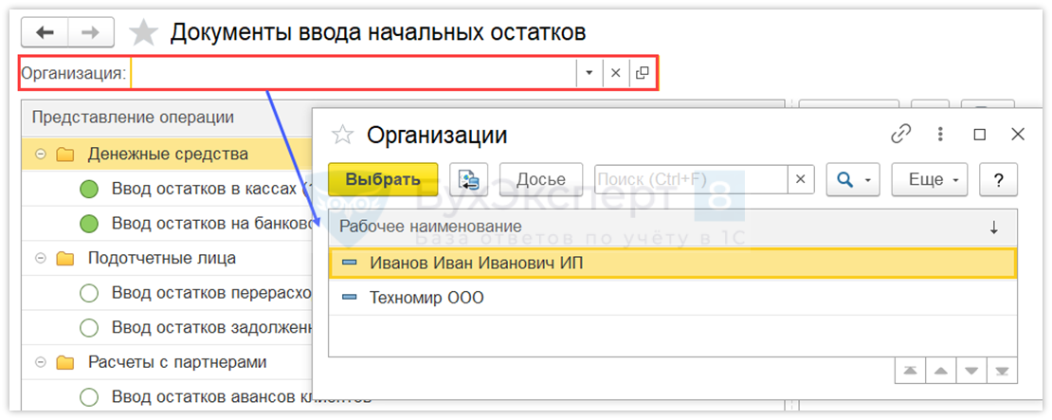The height and width of the screenshot is (420, 1052).
Task: Open the selected Организация item via open icon
Action: click(642, 72)
